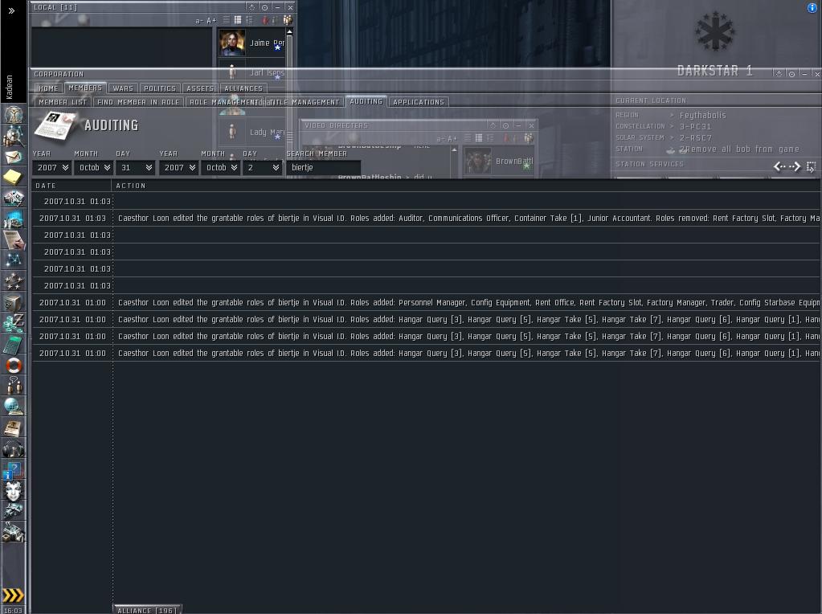Open the Journal book icon
The image size is (822, 614).
point(13,428)
